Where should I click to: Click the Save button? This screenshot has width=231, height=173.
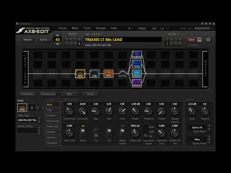[191, 39]
